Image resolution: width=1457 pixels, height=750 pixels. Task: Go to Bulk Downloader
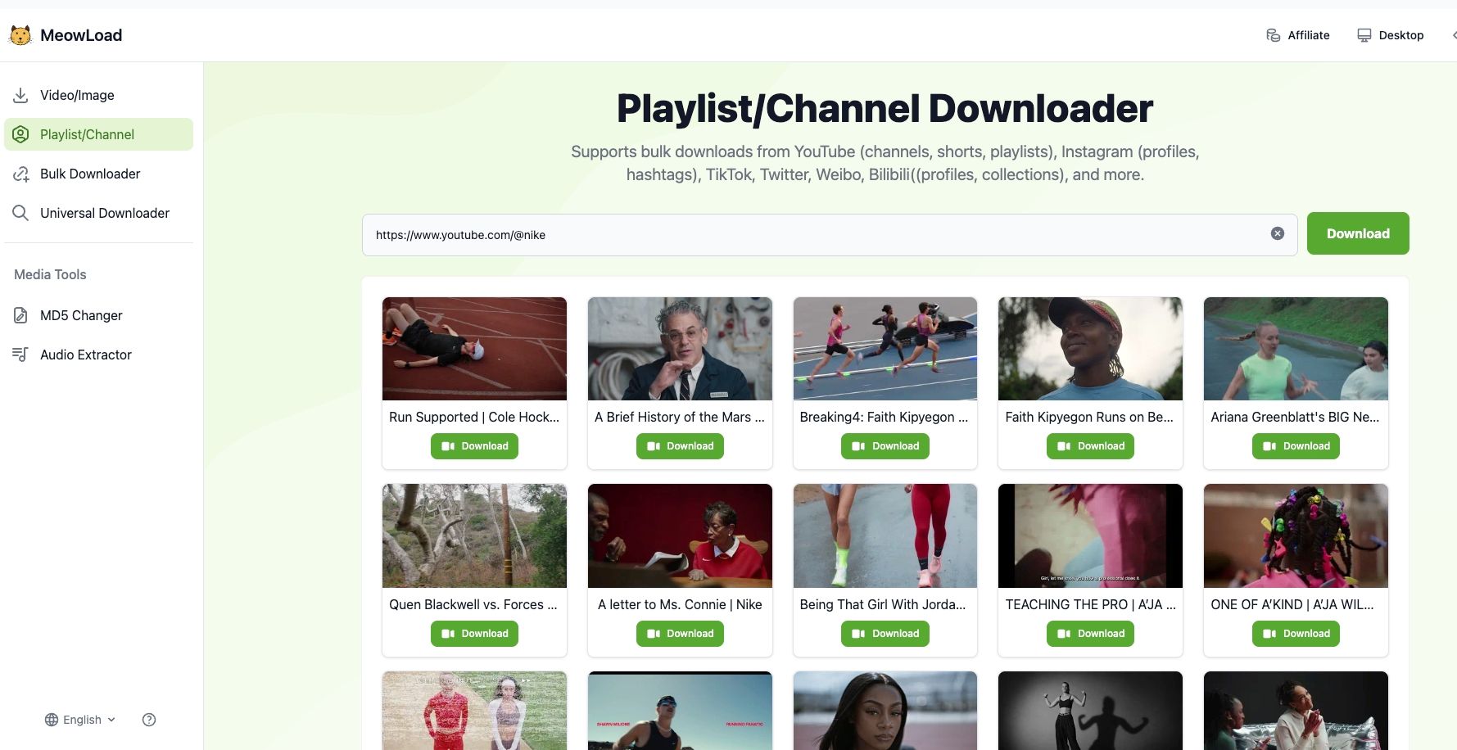[98, 174]
